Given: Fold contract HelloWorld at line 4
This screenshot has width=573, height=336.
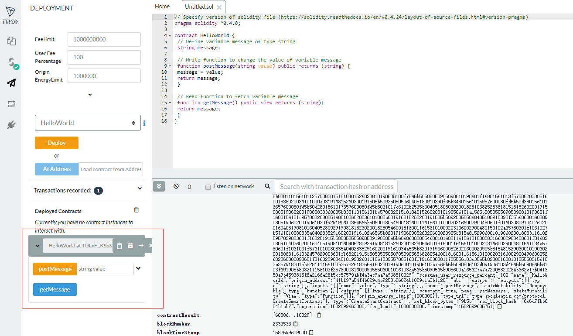Looking at the screenshot, I should (170, 35).
